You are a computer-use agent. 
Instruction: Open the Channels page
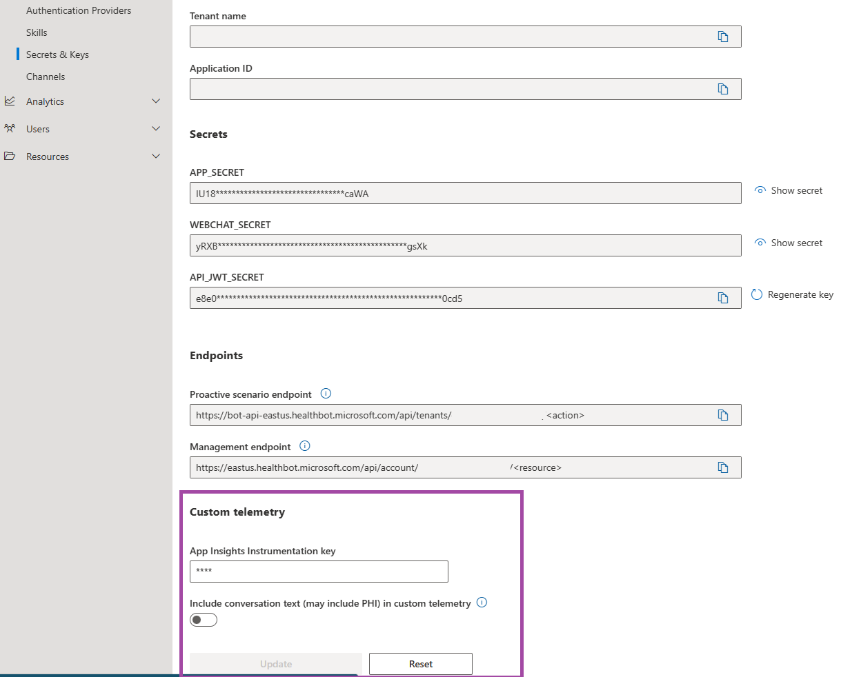(44, 77)
